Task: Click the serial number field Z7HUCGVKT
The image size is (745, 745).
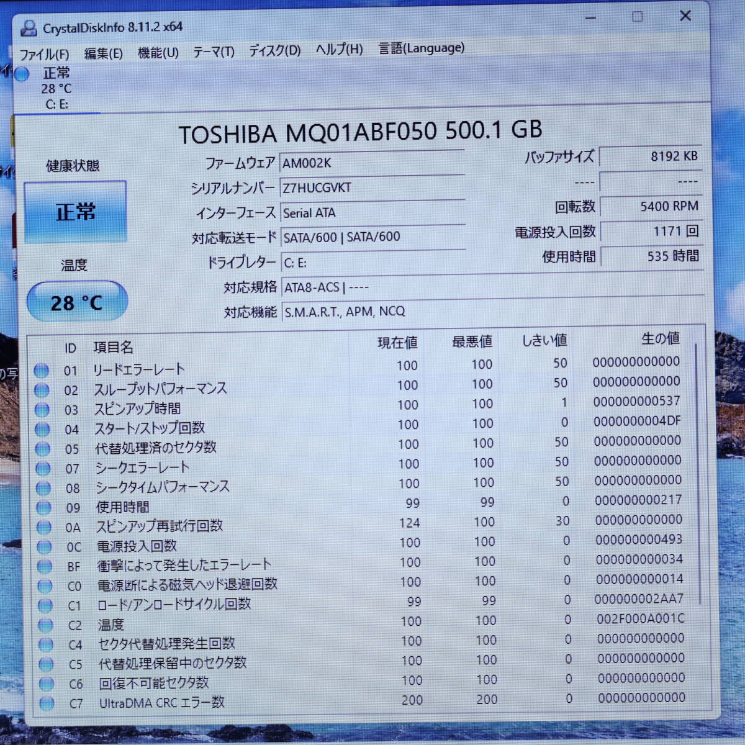Action: pyautogui.click(x=372, y=187)
